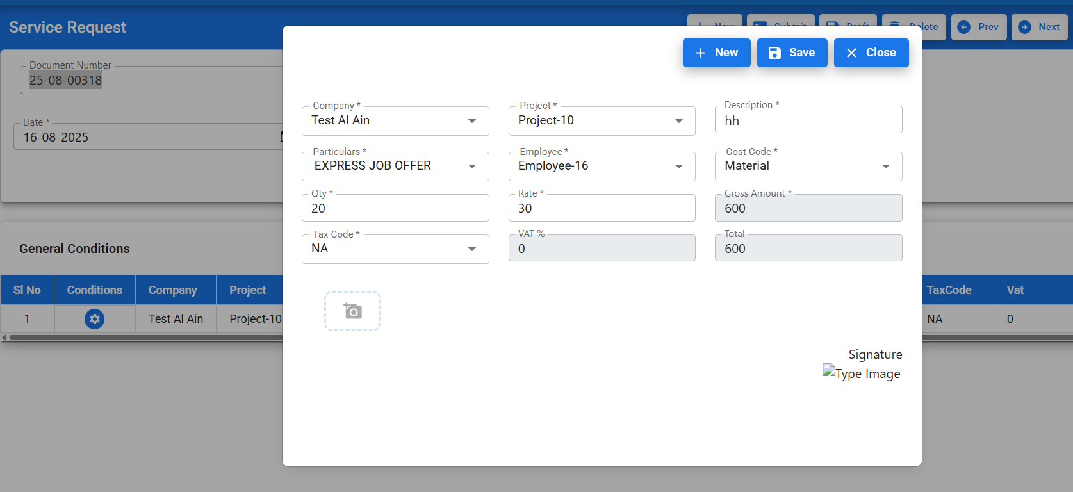Screen dimensions: 1073x492
Task: Focus the Qty input field
Action: pos(395,209)
